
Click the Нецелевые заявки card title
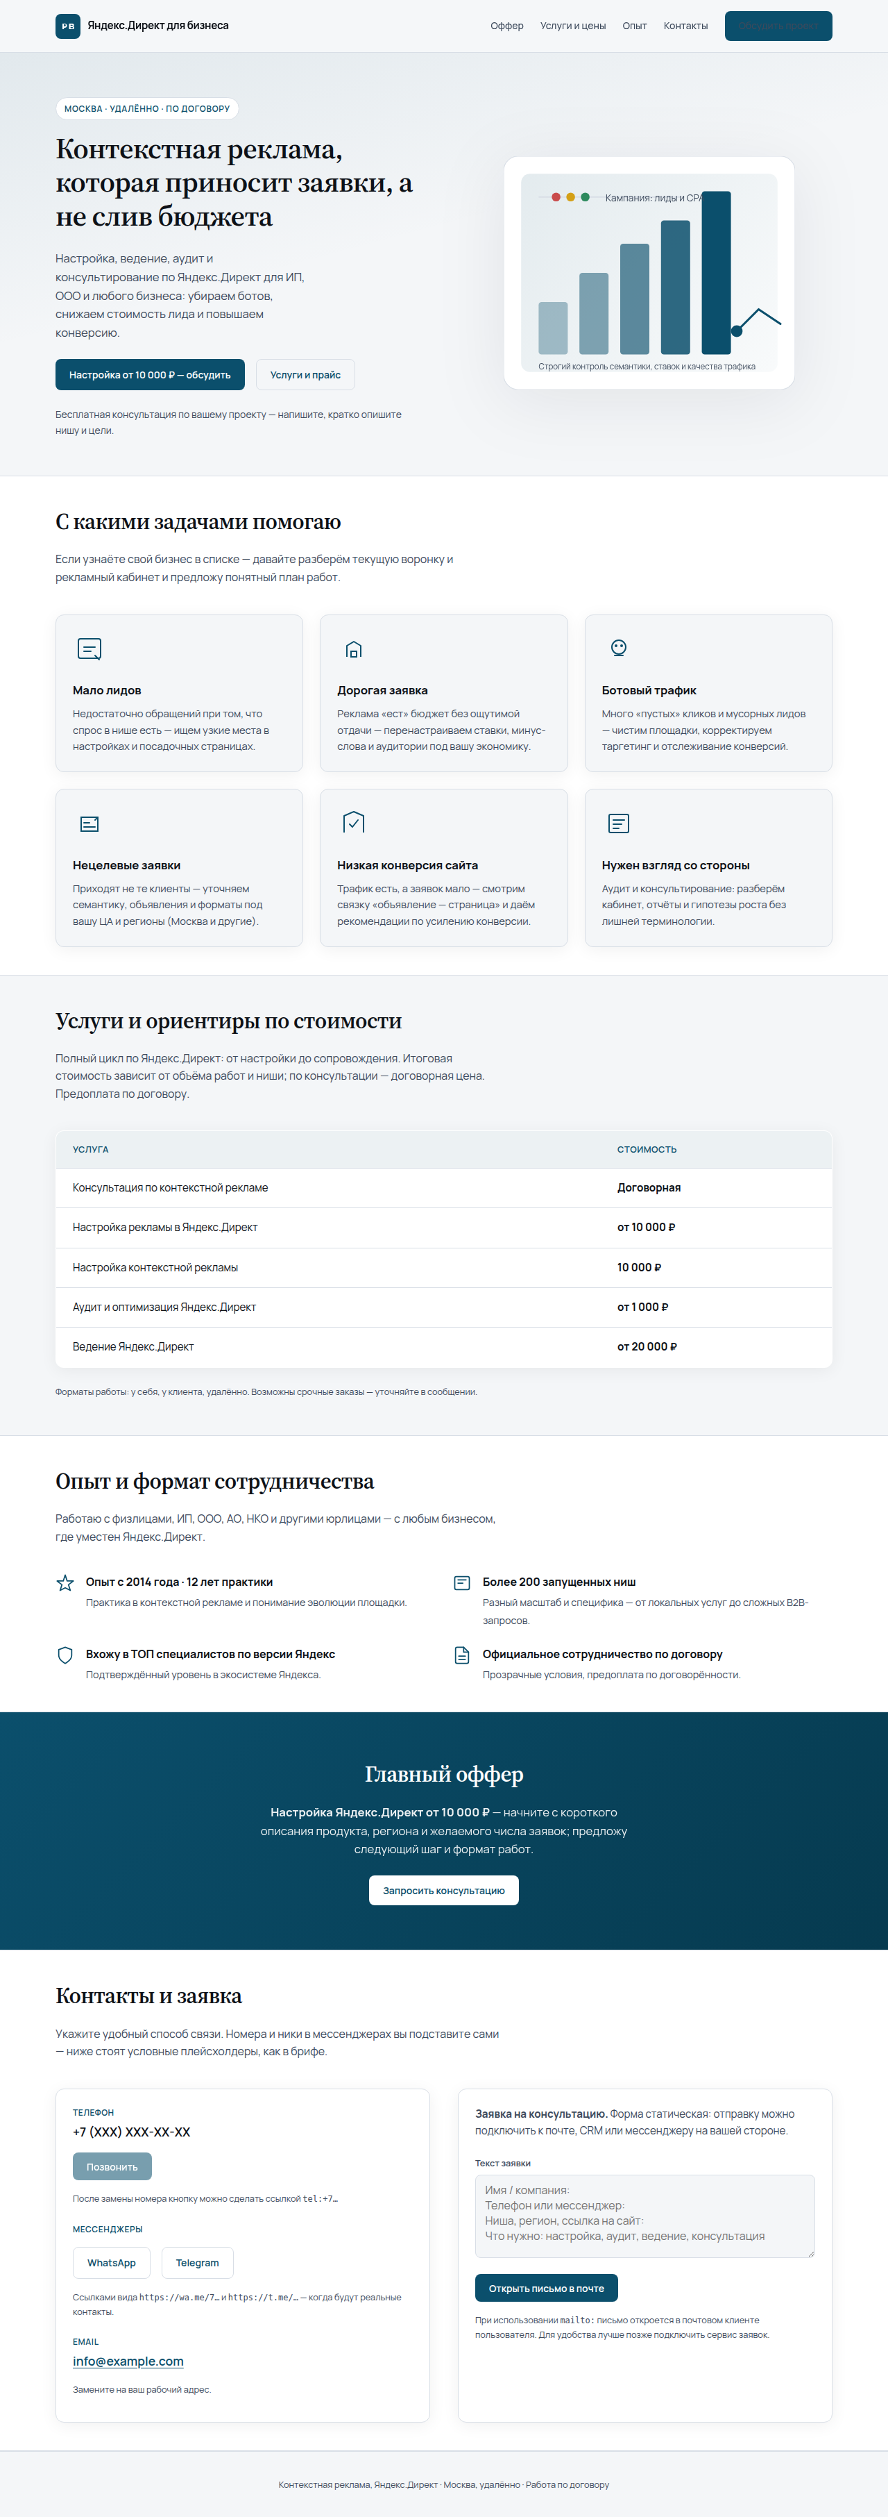[127, 866]
